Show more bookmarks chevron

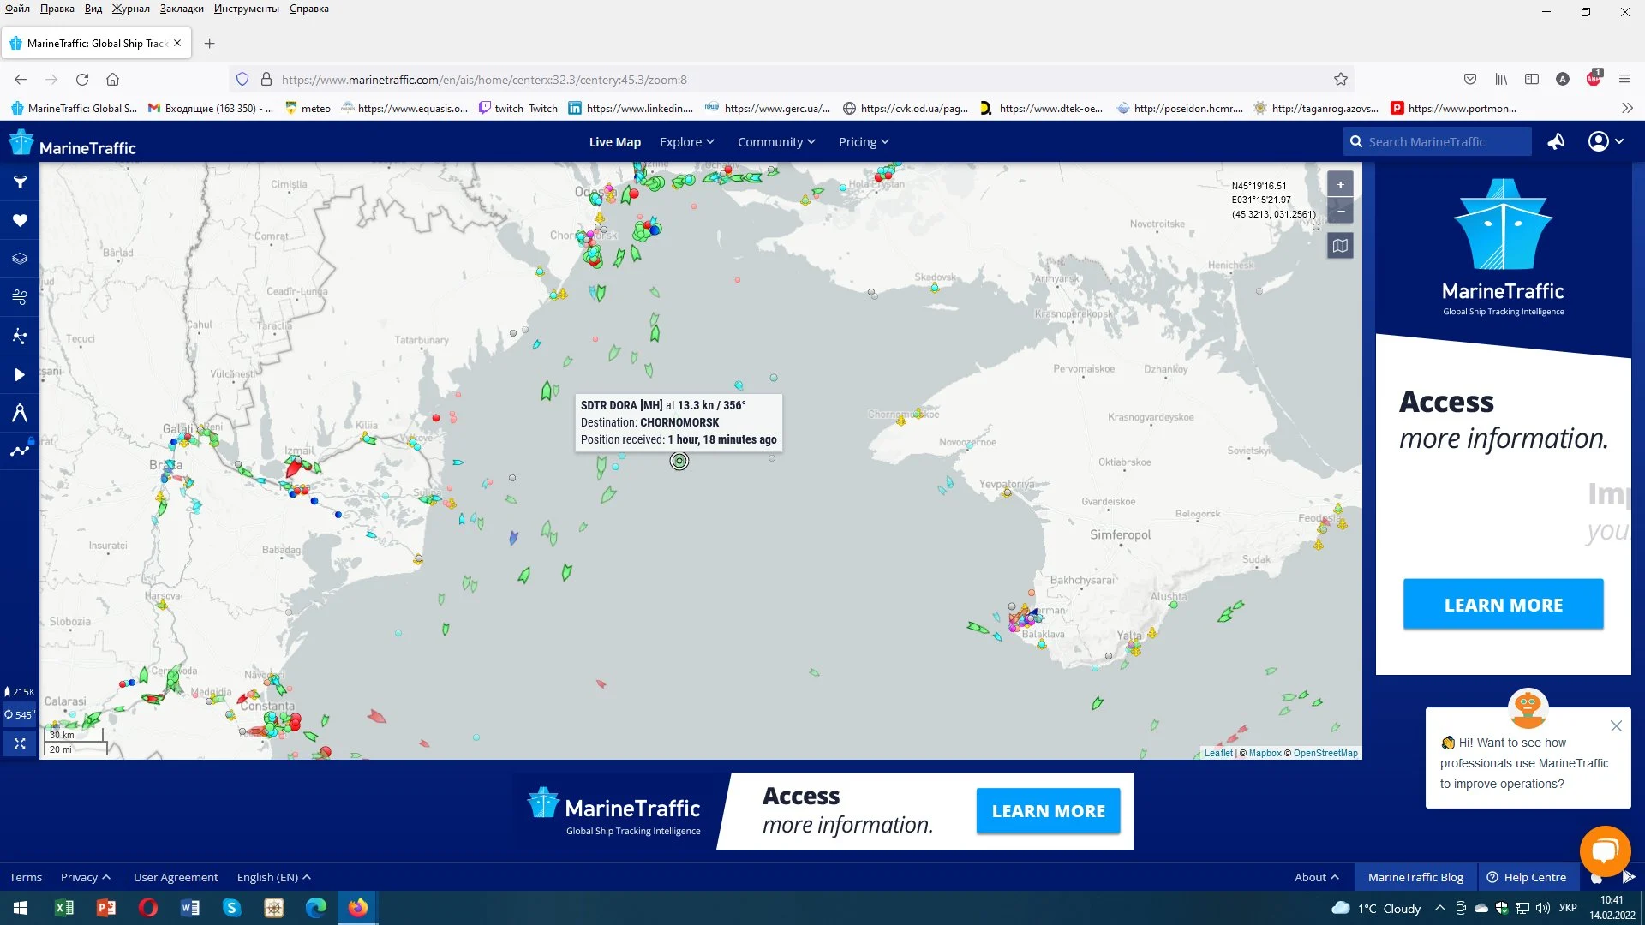coord(1627,108)
